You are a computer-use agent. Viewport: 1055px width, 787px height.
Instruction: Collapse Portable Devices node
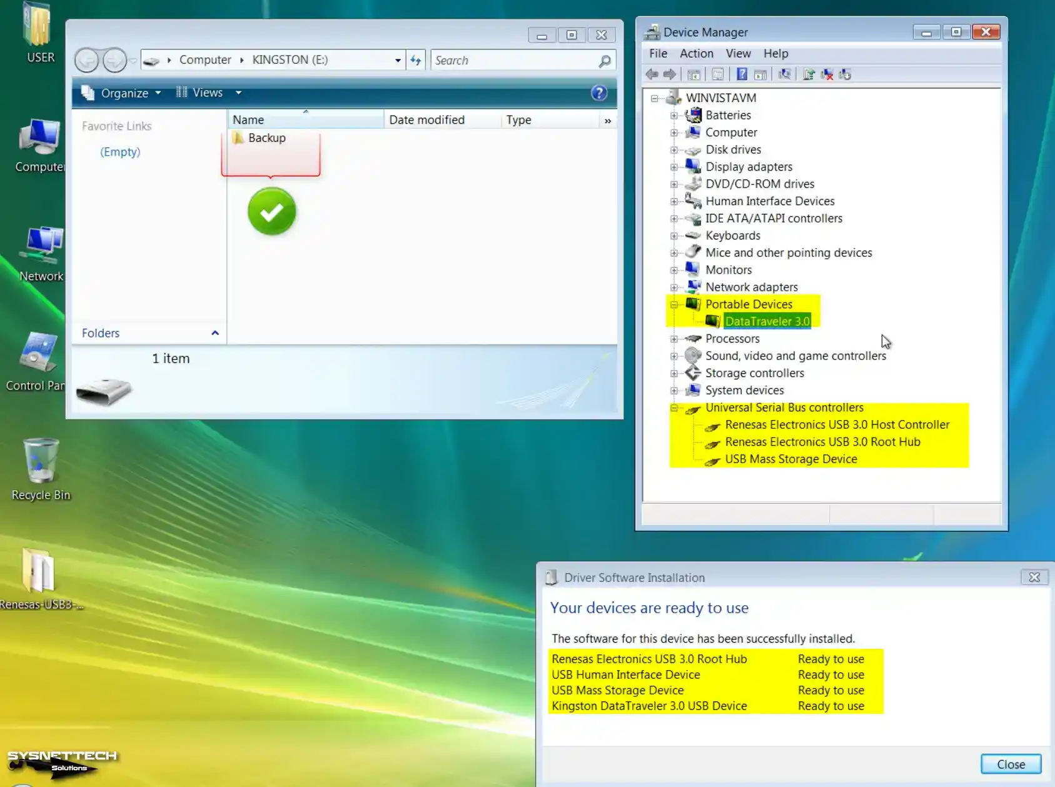coord(674,304)
